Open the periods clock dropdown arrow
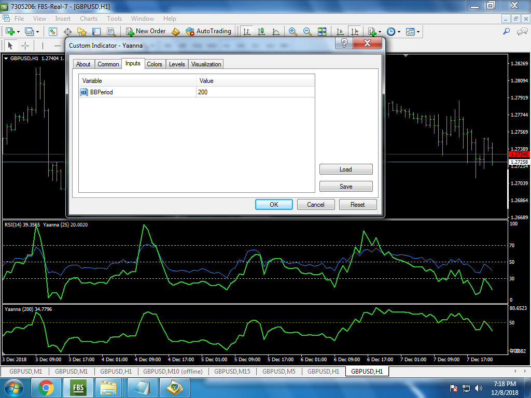This screenshot has height=398, width=531. pyautogui.click(x=399, y=32)
